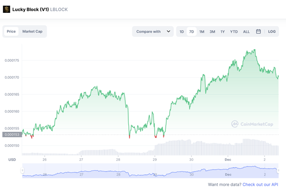The height and width of the screenshot is (190, 286).
Task: Grab the left handle of range selector
Action: 22,170
